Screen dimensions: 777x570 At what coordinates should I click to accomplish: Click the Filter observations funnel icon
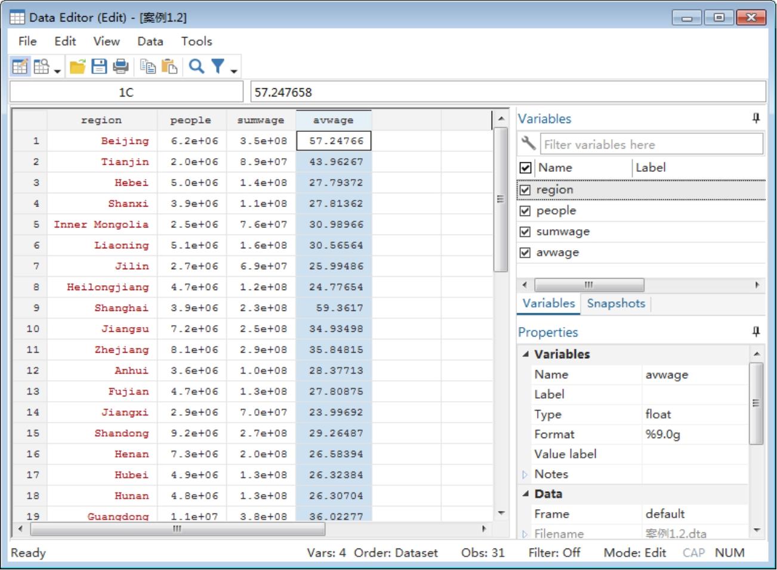[218, 66]
